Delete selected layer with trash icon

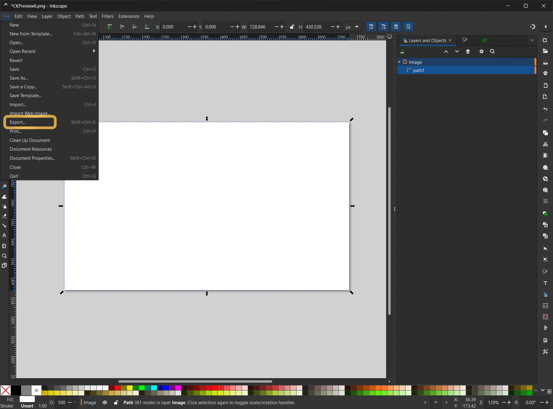tap(468, 51)
